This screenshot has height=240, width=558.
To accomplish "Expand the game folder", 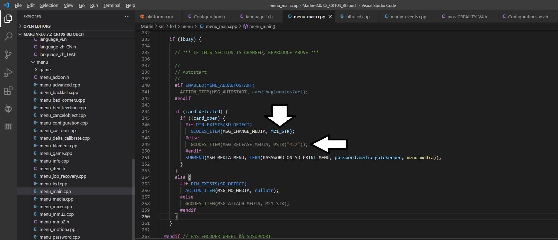I will point(76,70).
